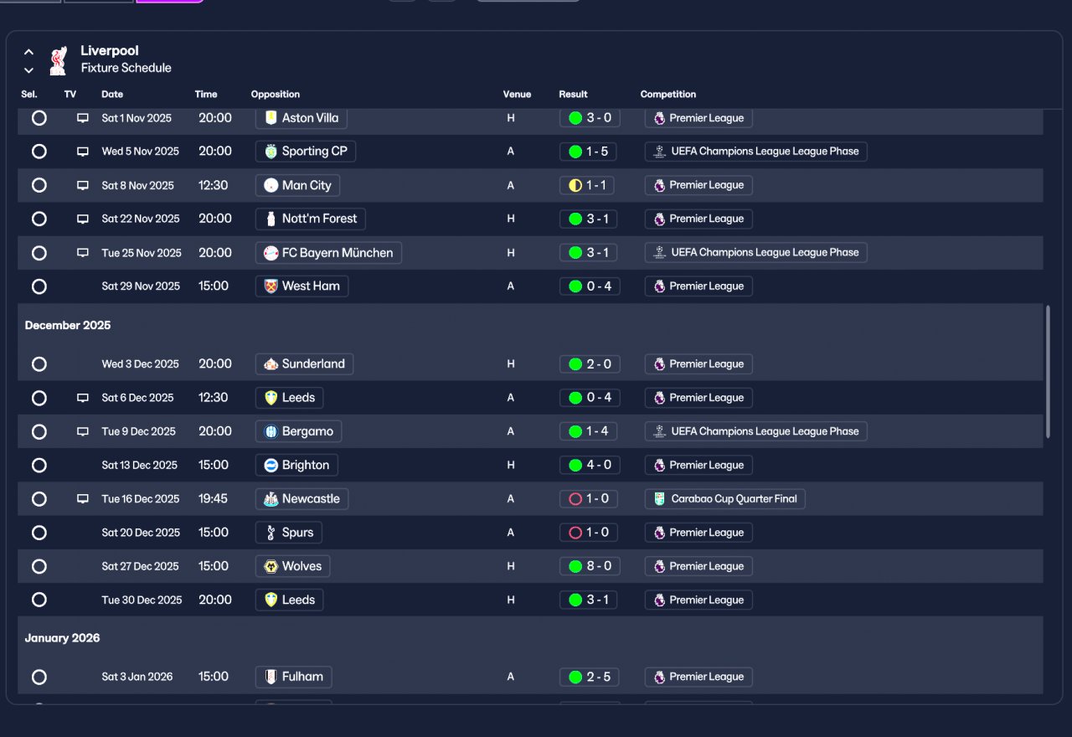Sort by the Opposition column header

click(276, 94)
